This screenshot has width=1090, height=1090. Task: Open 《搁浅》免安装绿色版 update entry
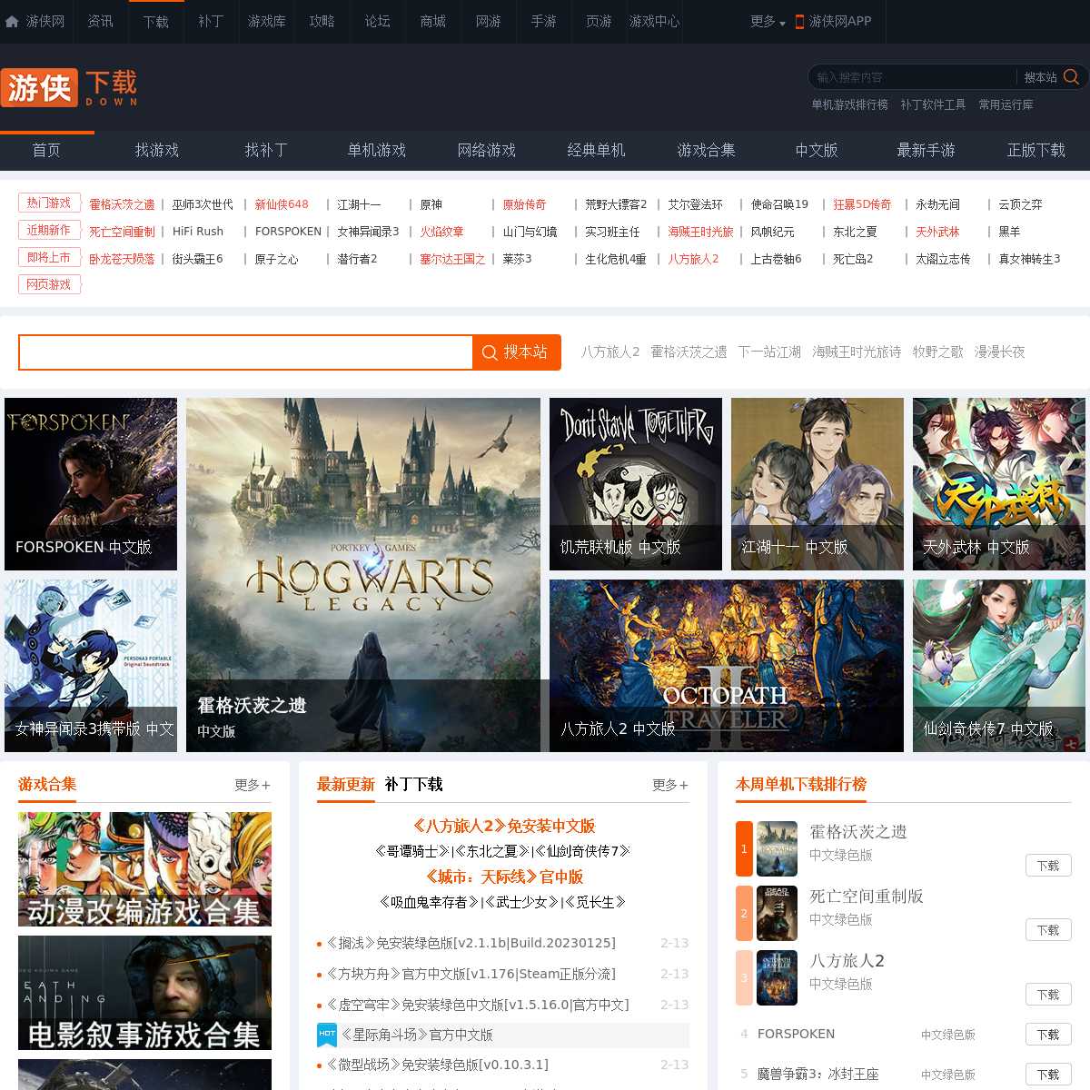471,943
